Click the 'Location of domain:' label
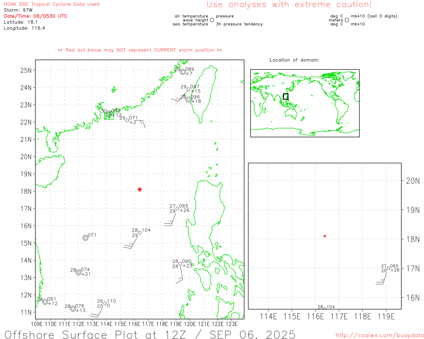This screenshot has height=339, width=424. tap(294, 60)
